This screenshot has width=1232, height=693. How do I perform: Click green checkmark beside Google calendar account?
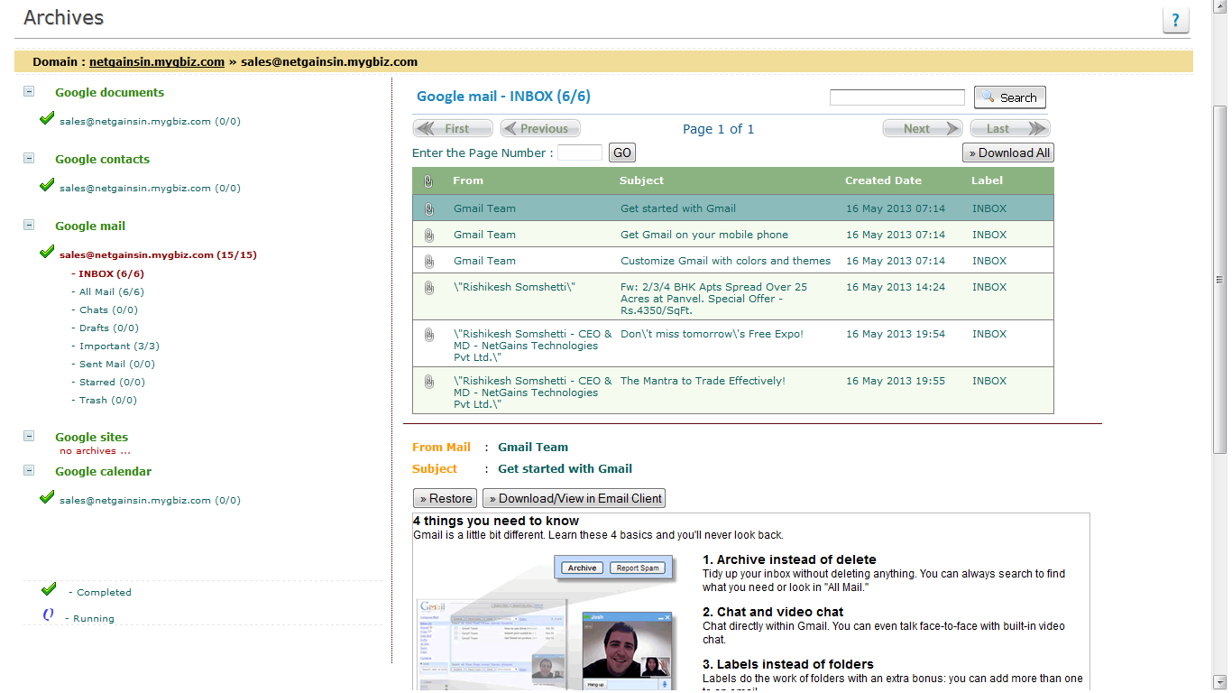[x=47, y=497]
